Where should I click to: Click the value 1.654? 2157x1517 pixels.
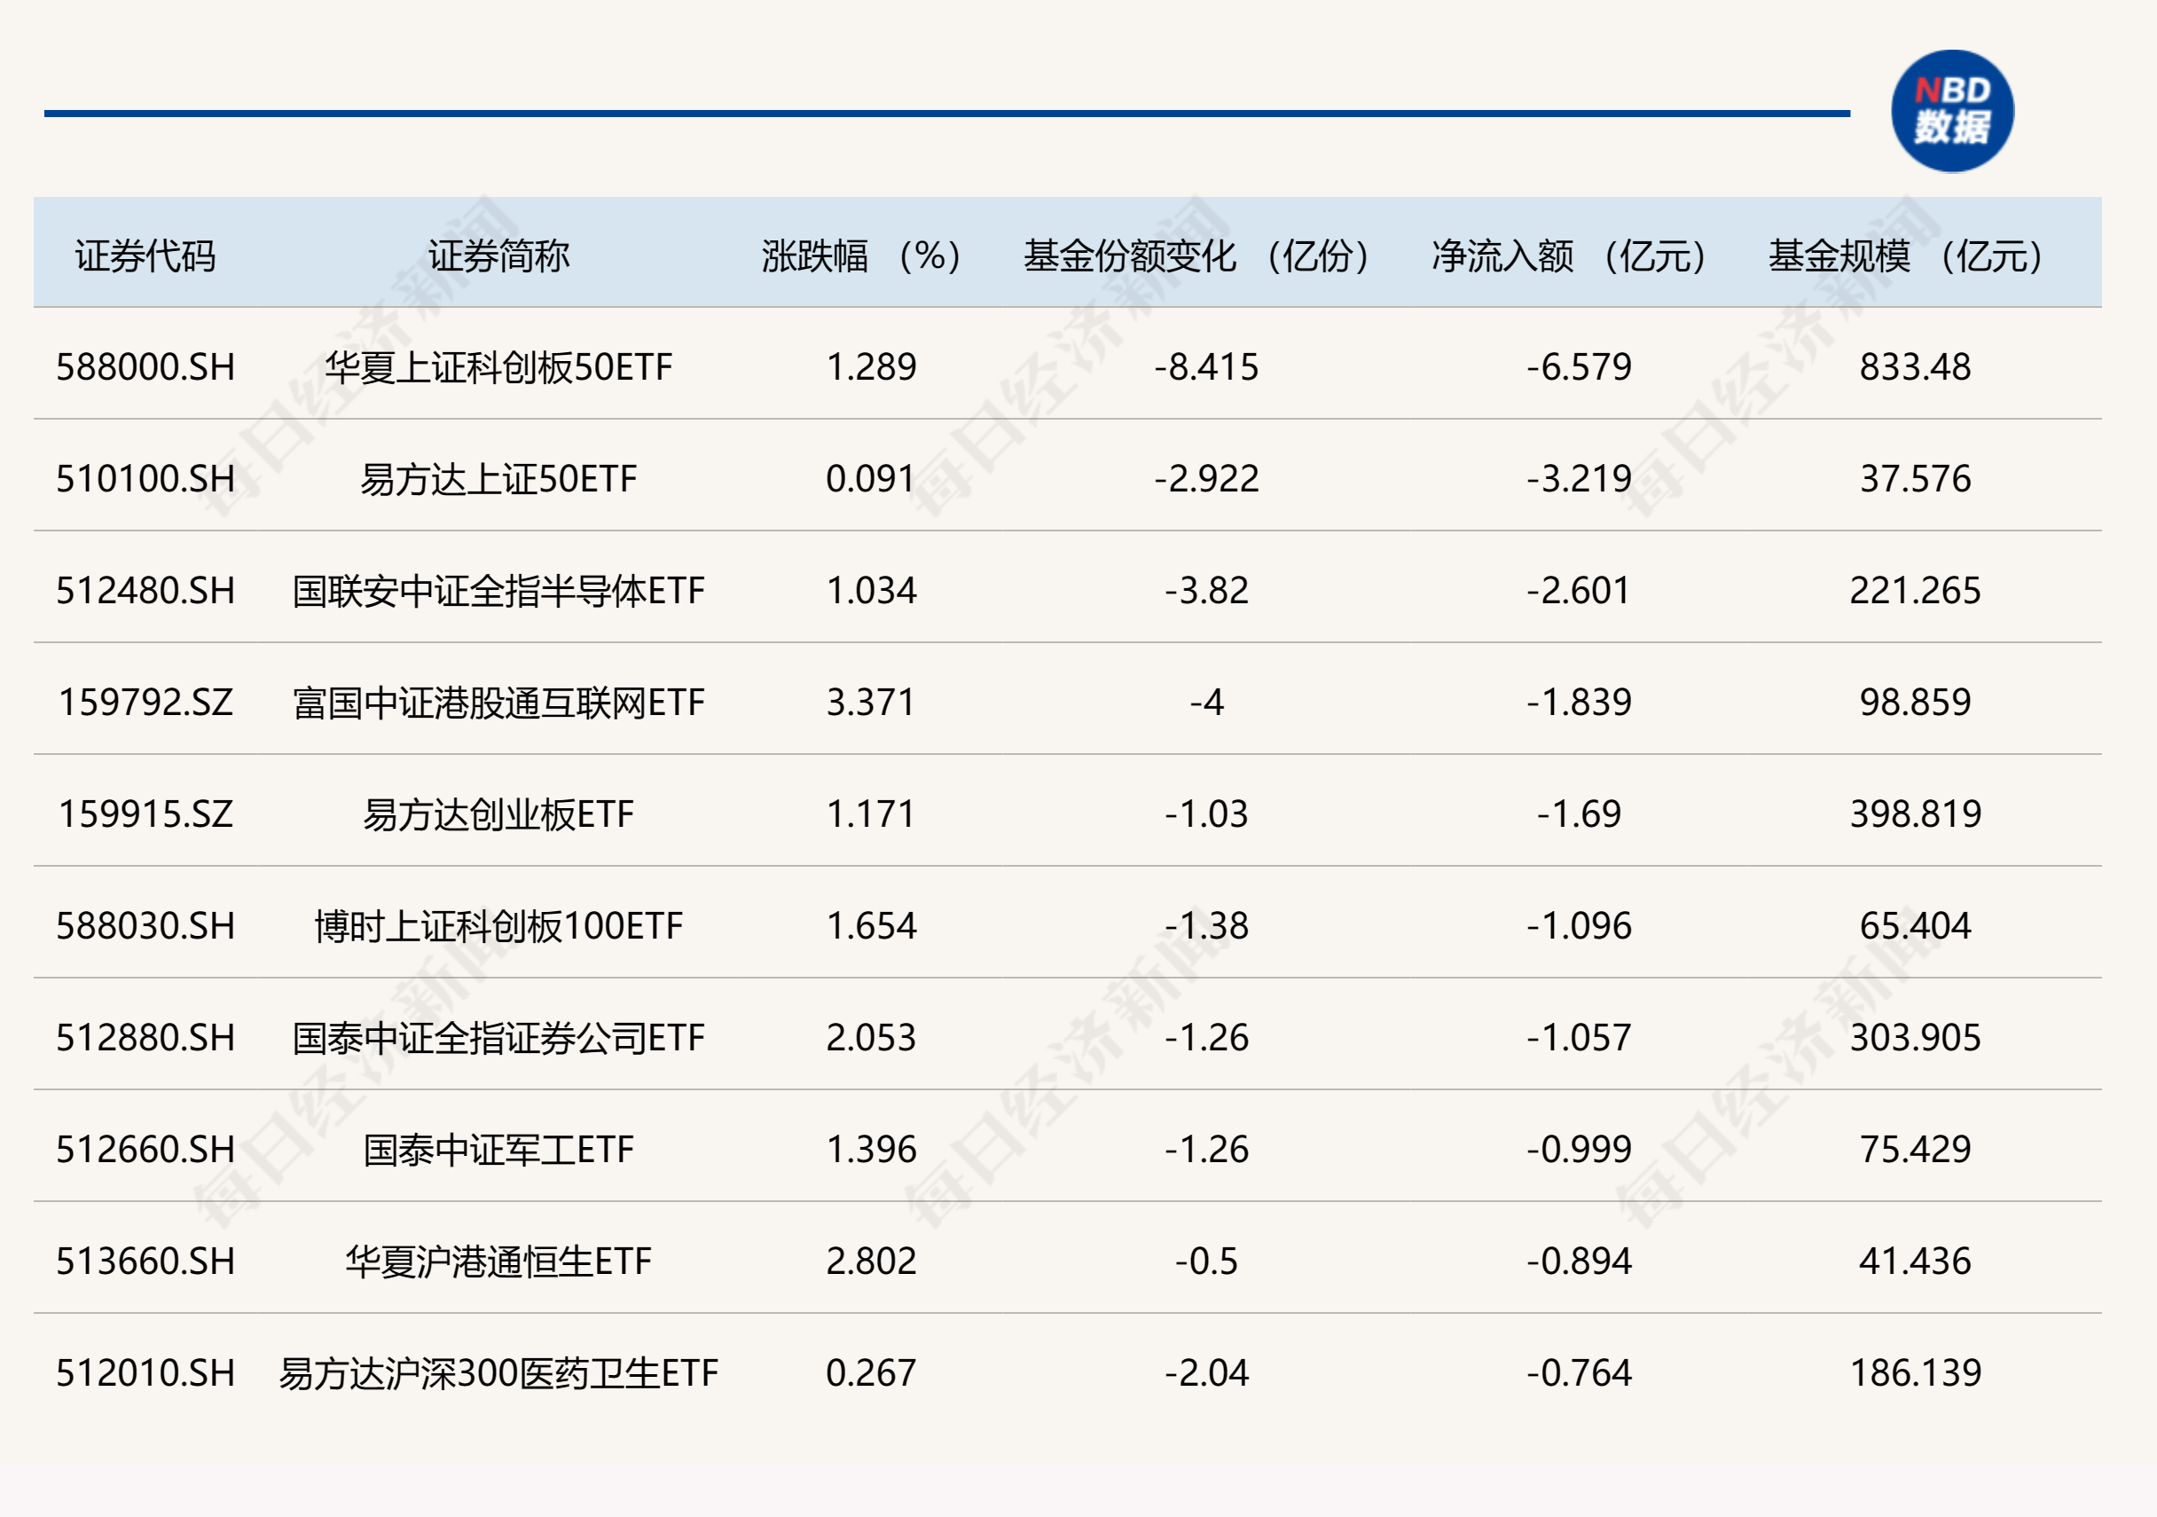(871, 926)
